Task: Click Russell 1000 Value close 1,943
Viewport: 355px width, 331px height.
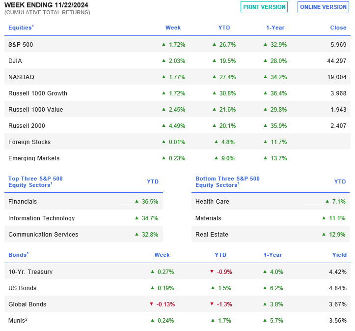Action: point(338,110)
